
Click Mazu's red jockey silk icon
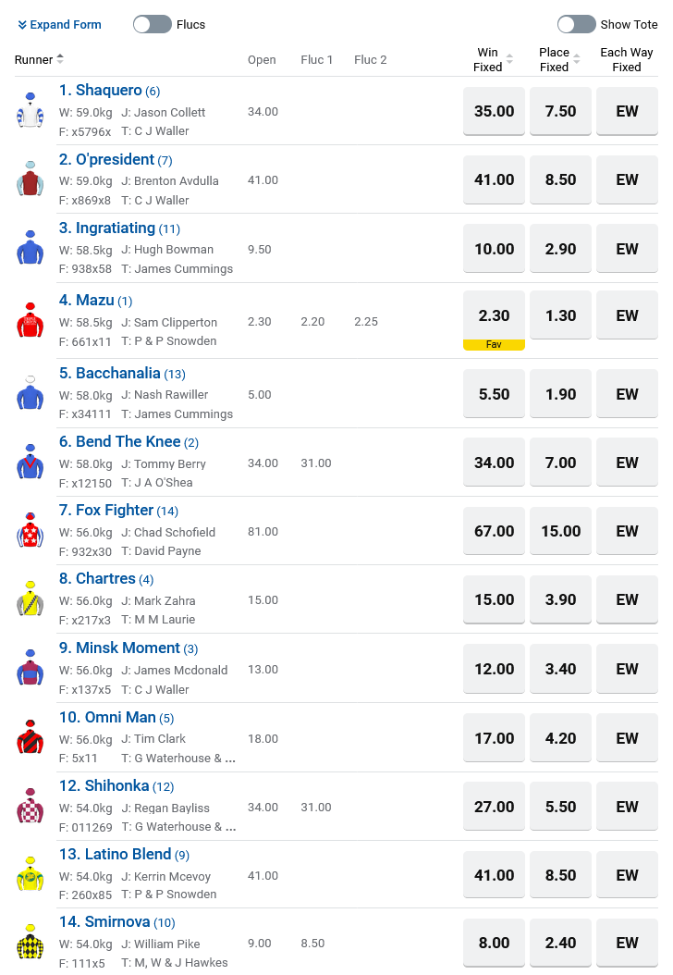[31, 320]
